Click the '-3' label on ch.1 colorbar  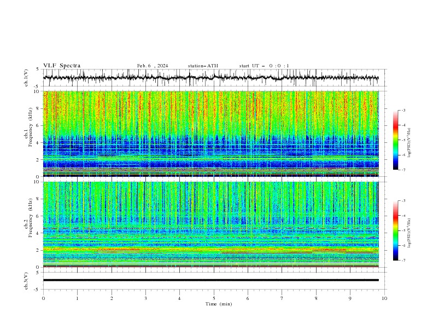[403, 110]
